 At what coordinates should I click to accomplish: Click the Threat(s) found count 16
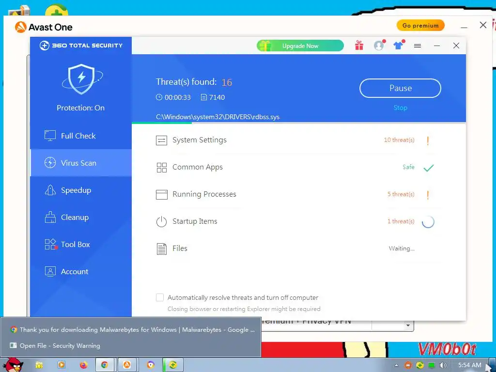click(x=227, y=82)
